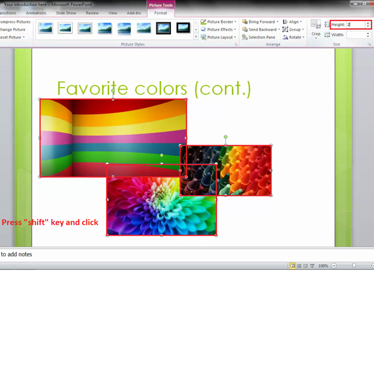The height and width of the screenshot is (374, 374).
Task: Click the Favorite colors (cont.) title
Action: pyautogui.click(x=154, y=89)
